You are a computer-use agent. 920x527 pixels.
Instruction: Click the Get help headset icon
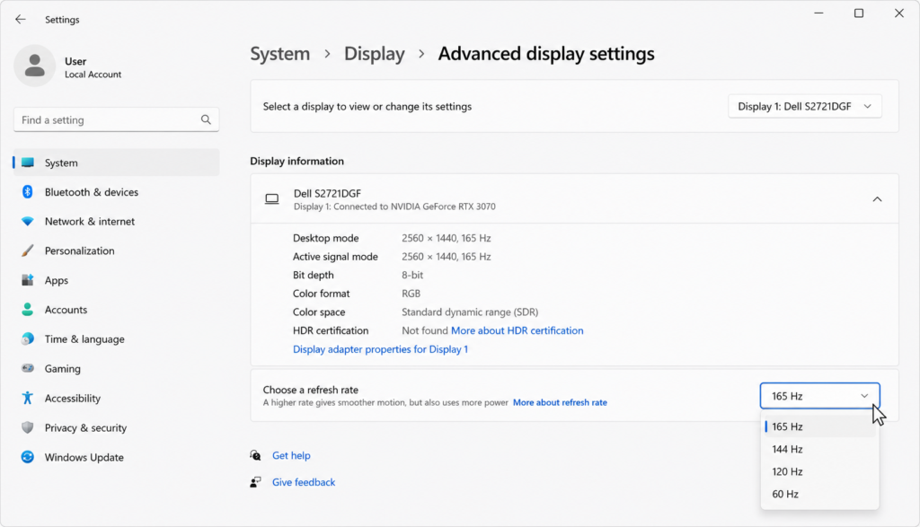[255, 455]
